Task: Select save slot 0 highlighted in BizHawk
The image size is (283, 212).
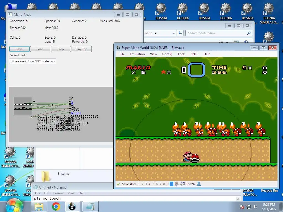Action: (171, 184)
